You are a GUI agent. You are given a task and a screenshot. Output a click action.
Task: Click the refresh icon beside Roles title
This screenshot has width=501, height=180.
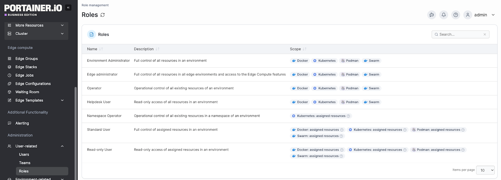pos(103,15)
